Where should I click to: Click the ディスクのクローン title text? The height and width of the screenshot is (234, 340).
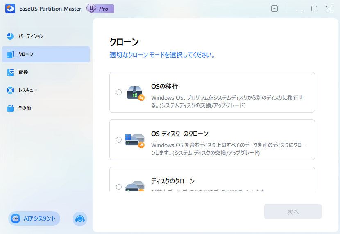click(173, 181)
